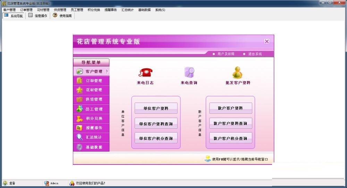The height and width of the screenshot is (188, 347).
Task: Click the 基础数据 gear icon
Action: 79,147
